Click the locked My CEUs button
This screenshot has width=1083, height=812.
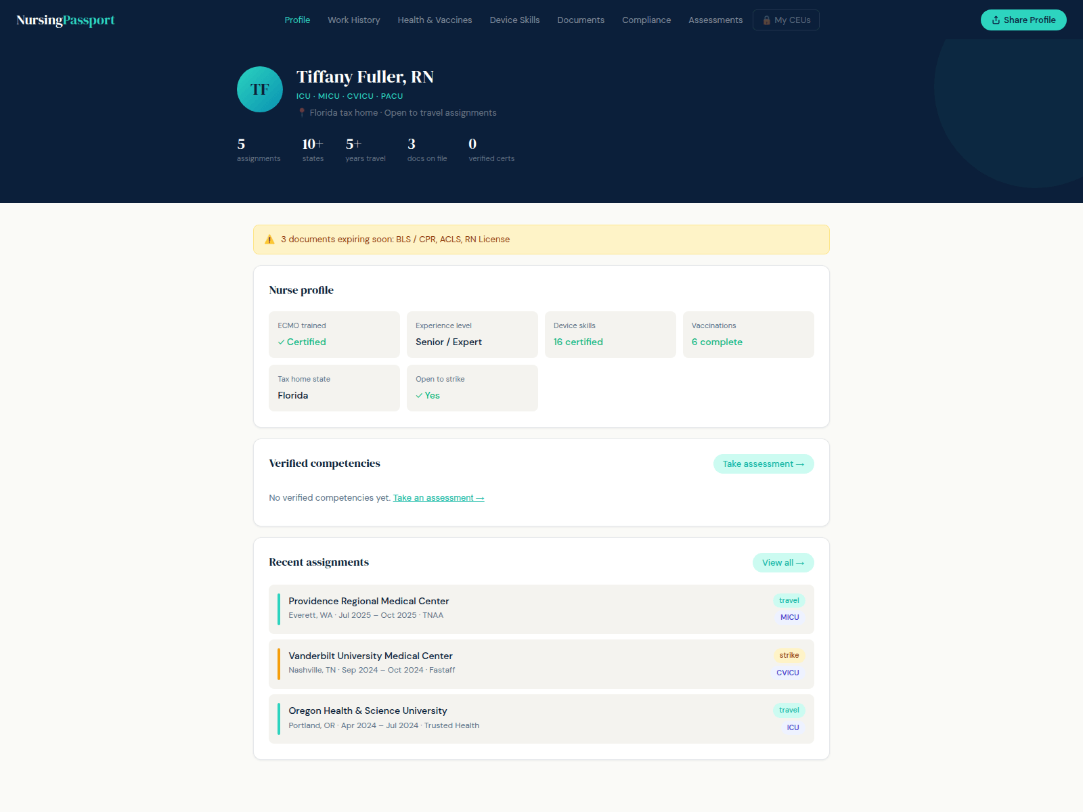[x=786, y=20]
